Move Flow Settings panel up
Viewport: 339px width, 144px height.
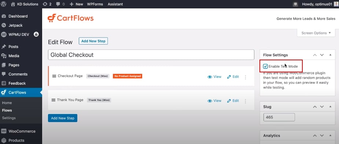click(x=315, y=55)
